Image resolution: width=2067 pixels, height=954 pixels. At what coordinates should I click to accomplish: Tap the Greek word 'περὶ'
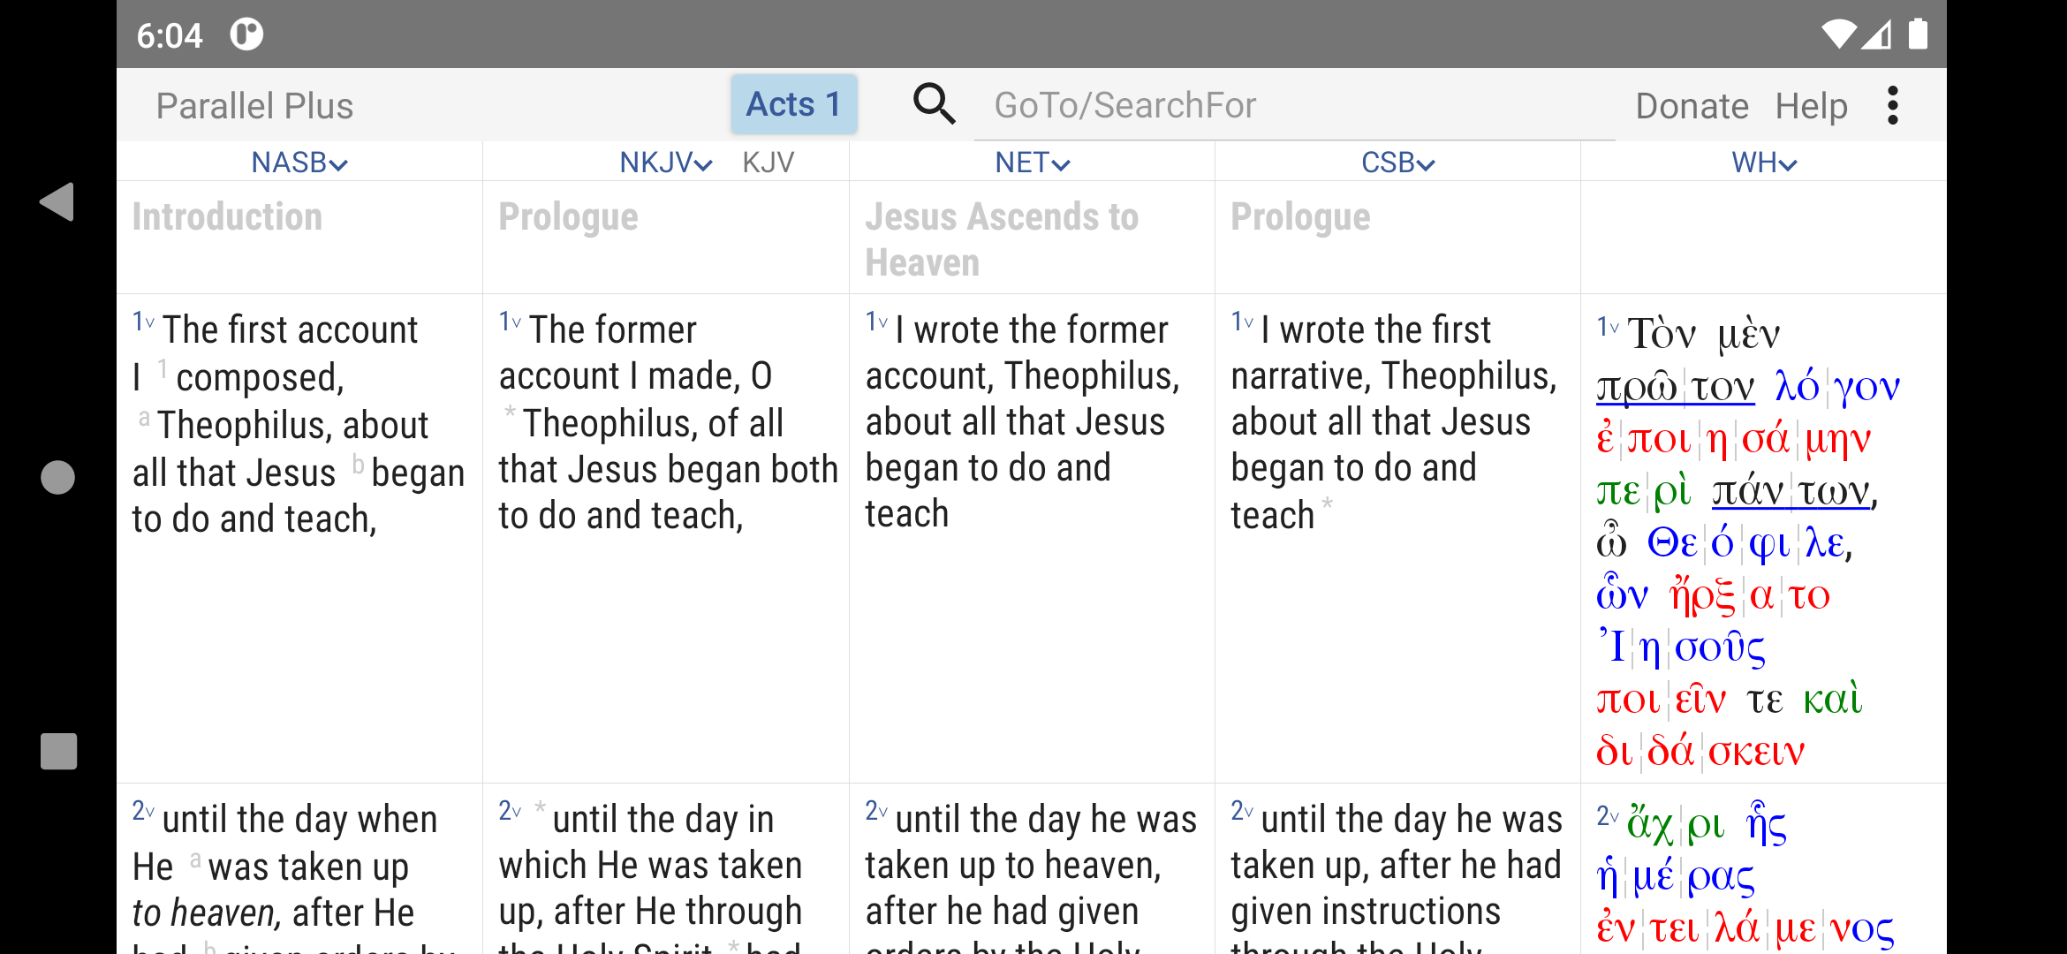point(1644,491)
